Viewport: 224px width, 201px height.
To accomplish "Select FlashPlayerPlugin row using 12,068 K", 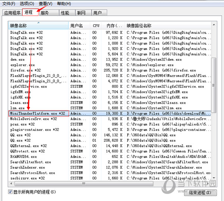I will [109, 76].
